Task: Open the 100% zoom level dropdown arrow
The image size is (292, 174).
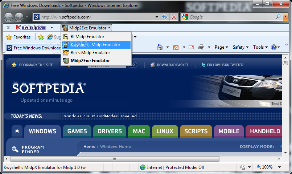Action: point(279,167)
